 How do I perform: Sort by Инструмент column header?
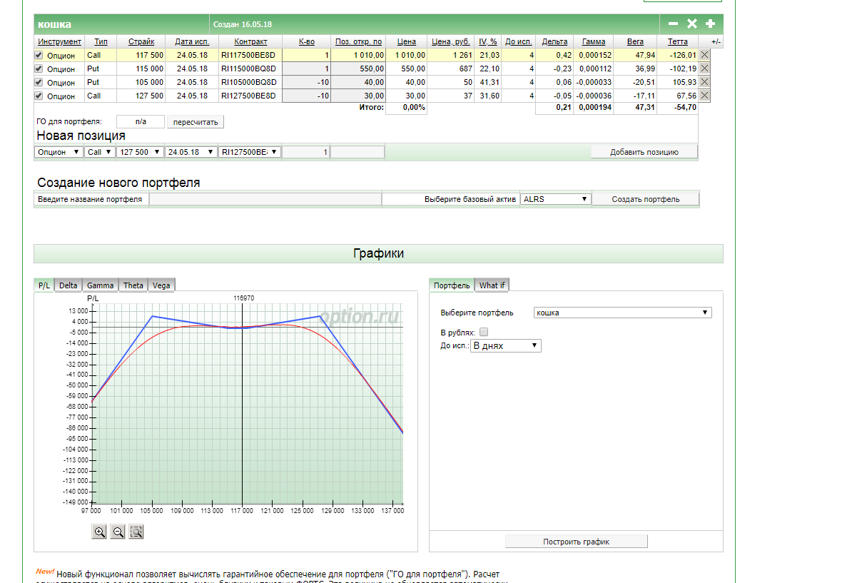click(x=60, y=41)
